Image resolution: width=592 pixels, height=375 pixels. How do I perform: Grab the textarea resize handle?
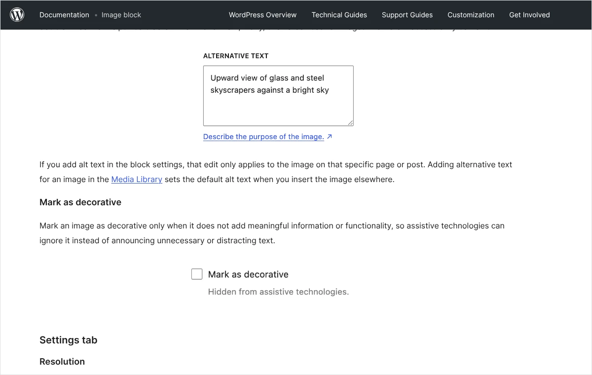[x=350, y=122]
